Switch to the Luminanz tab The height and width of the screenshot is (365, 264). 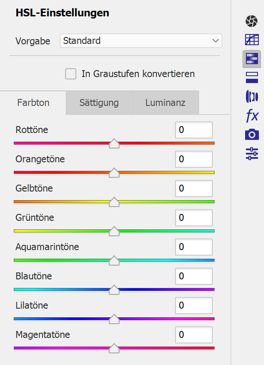click(x=165, y=103)
